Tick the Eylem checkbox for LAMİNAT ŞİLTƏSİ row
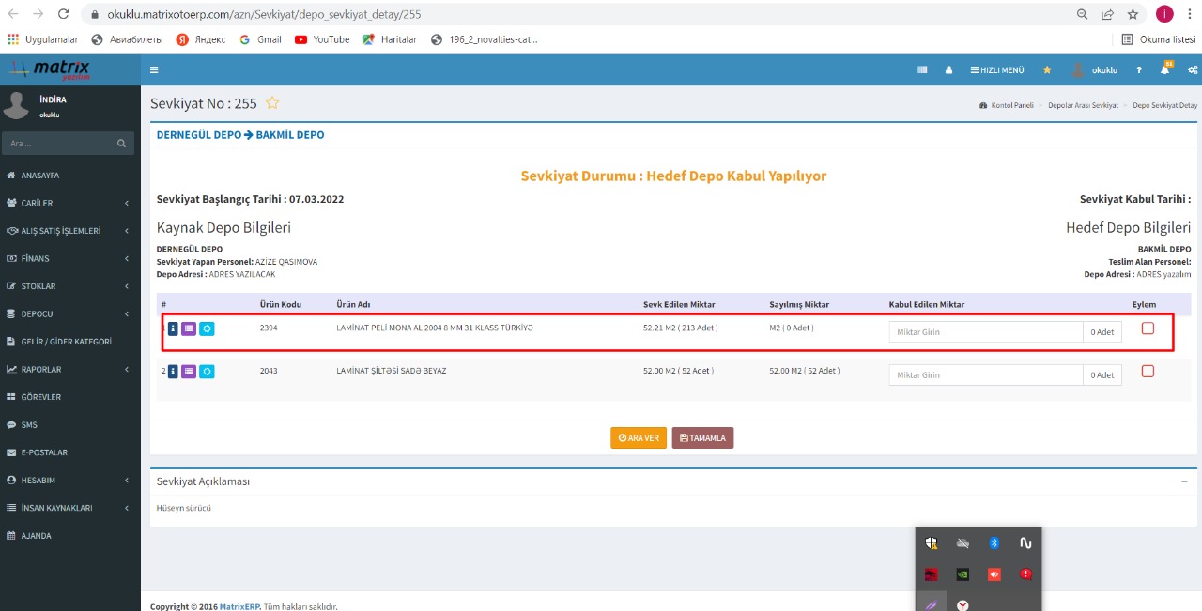The width and height of the screenshot is (1202, 611). (1148, 372)
